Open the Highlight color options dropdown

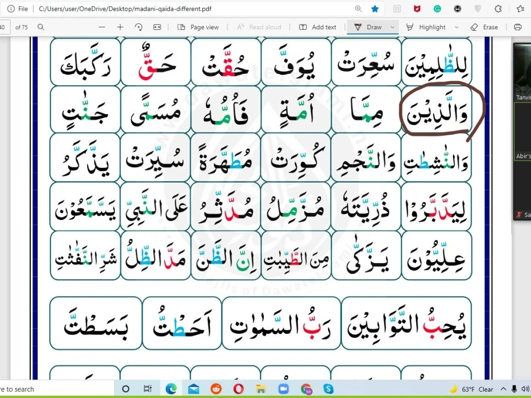click(x=456, y=27)
